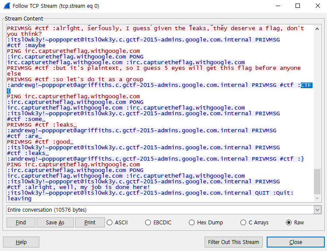Click the 'you think?' line
This screenshot has height=251, width=327.
24,34
